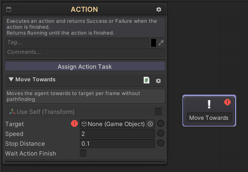Open the Move Towards script file icon
This screenshot has height=172, width=248.
[147, 80]
